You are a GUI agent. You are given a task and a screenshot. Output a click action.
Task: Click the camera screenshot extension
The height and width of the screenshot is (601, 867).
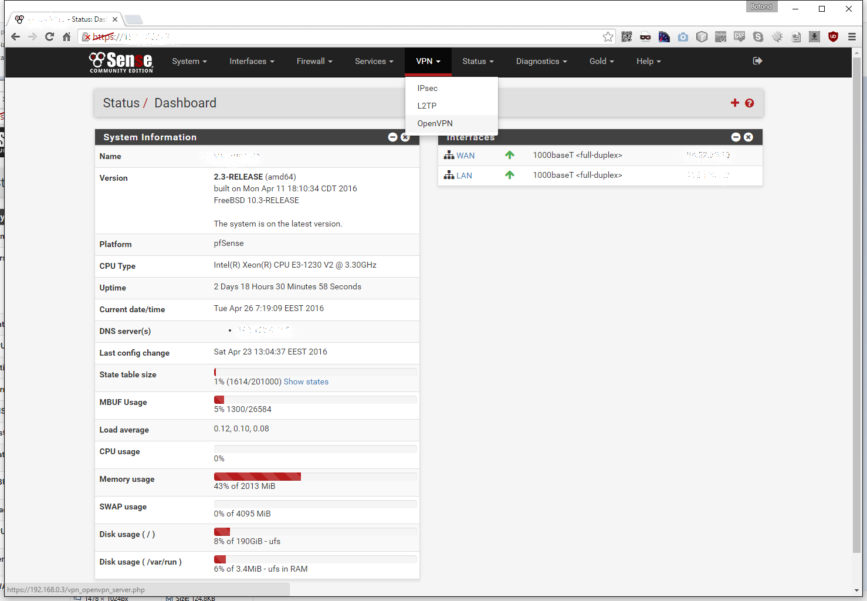683,37
